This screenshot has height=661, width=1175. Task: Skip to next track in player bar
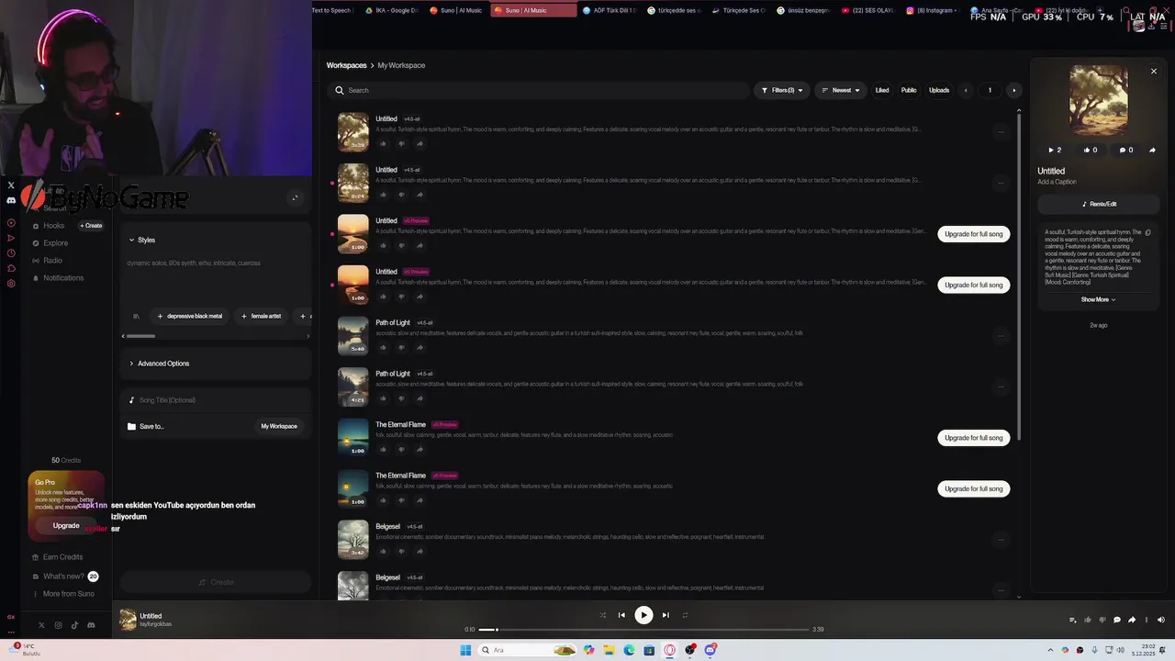[666, 615]
